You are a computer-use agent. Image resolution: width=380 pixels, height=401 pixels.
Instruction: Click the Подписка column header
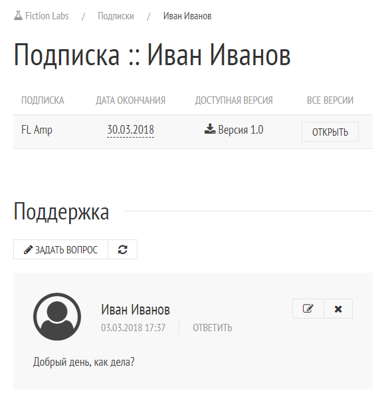point(43,100)
